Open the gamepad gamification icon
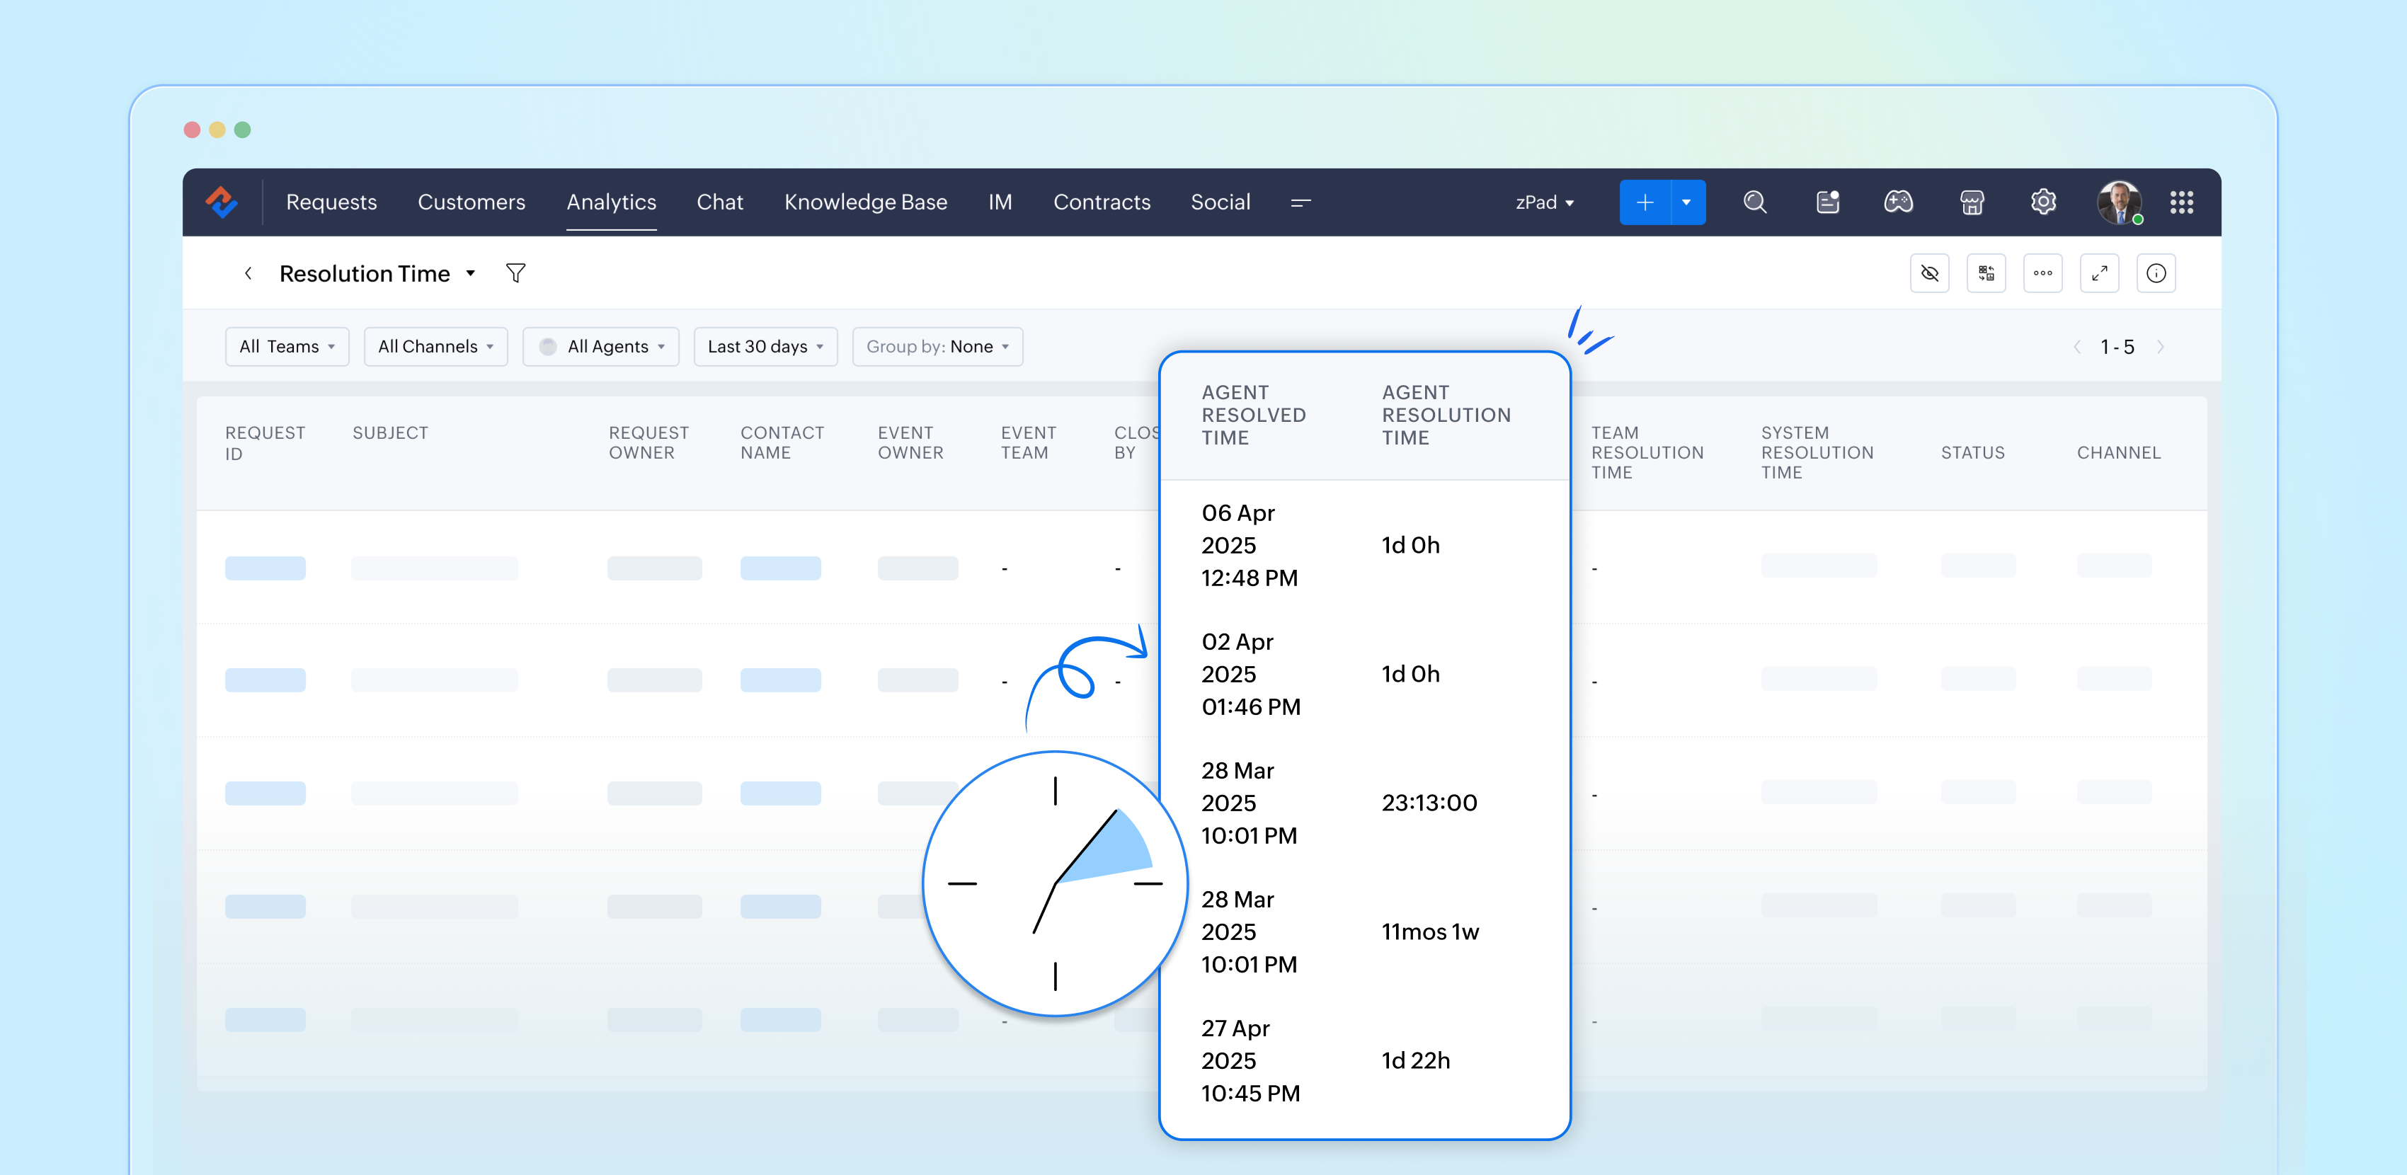Screen dimensions: 2407x1175 tap(1898, 202)
